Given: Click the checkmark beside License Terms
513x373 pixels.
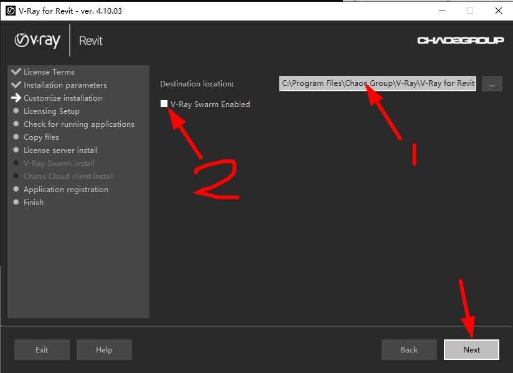Looking at the screenshot, I should pyautogui.click(x=16, y=71).
